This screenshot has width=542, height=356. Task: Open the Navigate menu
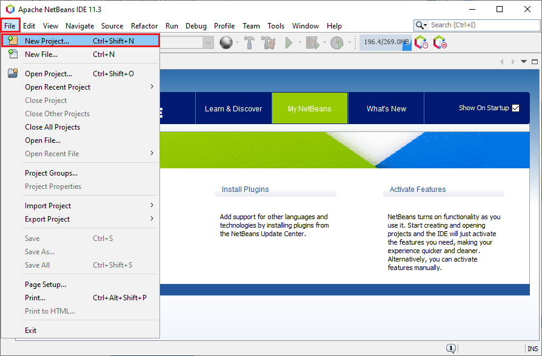tap(80, 26)
